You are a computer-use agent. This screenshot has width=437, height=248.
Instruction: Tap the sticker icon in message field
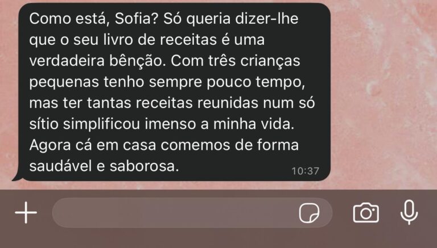tap(309, 213)
